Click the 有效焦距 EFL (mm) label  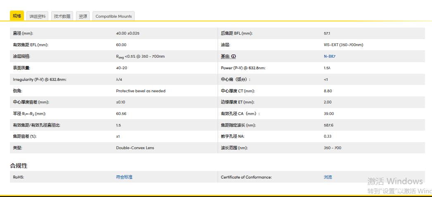(31, 45)
